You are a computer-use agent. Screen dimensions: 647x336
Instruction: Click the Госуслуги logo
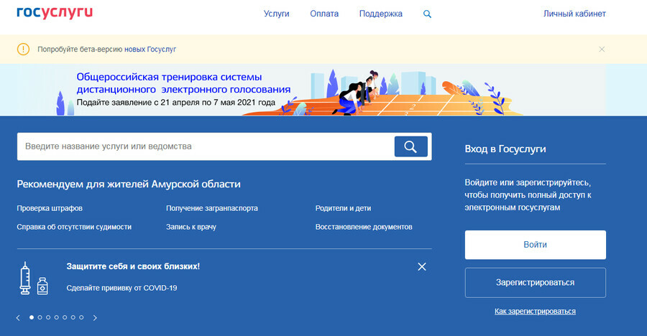pyautogui.click(x=55, y=13)
